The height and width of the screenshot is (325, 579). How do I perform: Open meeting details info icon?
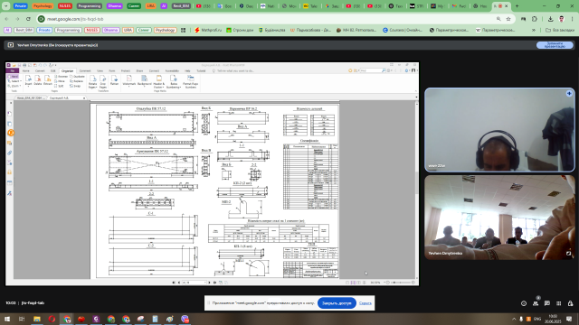point(524,303)
